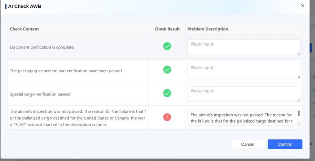Click 'The packaging inspection and verification have been passed.'

[x=66, y=71]
